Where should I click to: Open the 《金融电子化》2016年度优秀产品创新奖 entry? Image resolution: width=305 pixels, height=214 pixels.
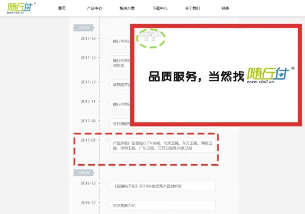[163, 186]
